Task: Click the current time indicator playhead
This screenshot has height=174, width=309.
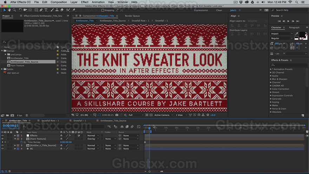Action: point(149,128)
